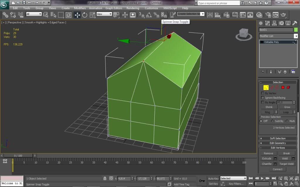
Task: Activate the Select and Rotate tool
Action: click(x=85, y=15)
